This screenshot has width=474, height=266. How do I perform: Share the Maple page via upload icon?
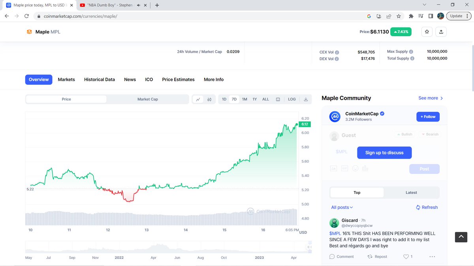coord(441,32)
